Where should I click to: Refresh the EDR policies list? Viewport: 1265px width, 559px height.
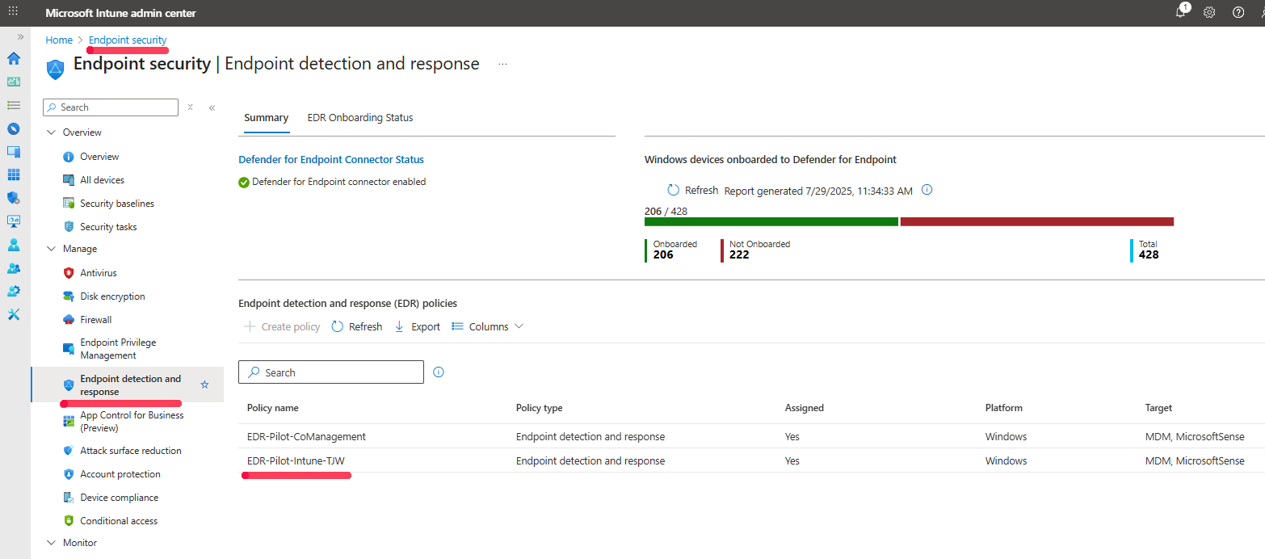pos(357,326)
